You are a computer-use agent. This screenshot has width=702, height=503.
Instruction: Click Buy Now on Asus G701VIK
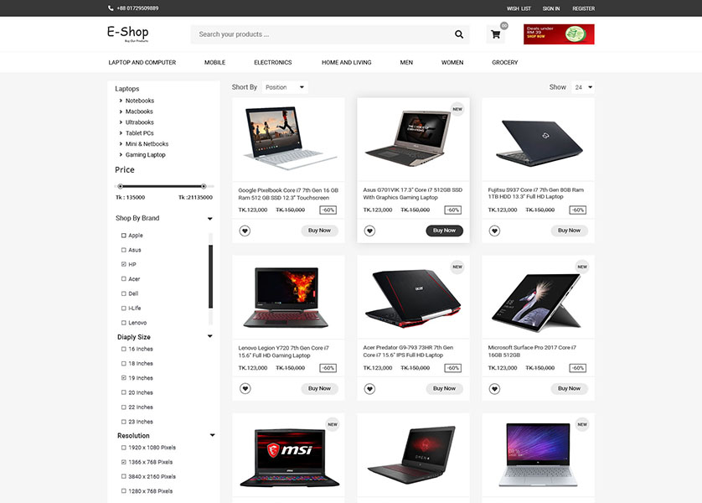tap(444, 231)
